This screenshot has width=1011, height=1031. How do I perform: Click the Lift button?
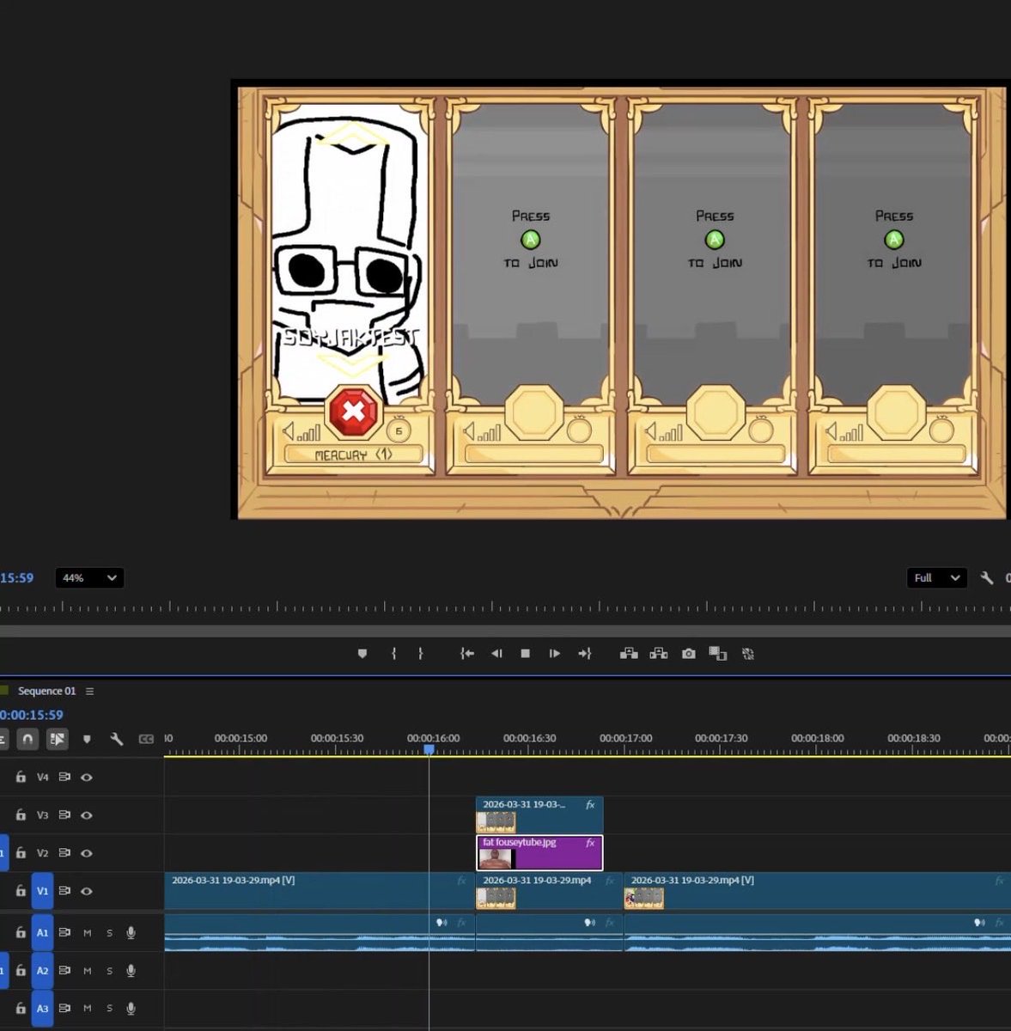(629, 654)
